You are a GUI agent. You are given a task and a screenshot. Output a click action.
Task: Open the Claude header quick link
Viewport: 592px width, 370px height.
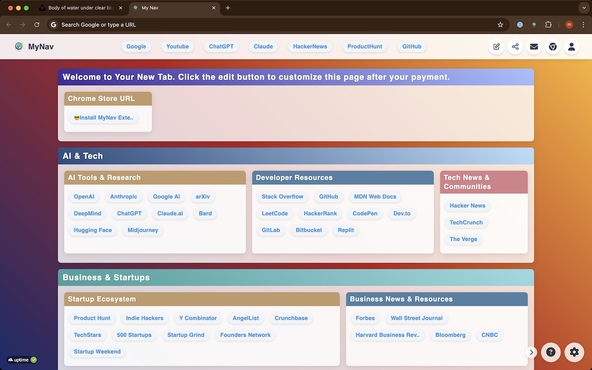(x=263, y=47)
